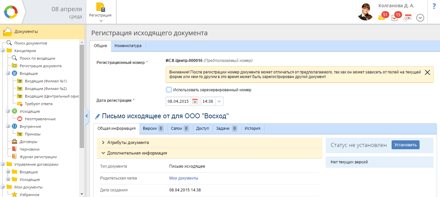Expand the Атрибуты документа section
Image resolution: width=440 pixels, height=197 pixels.
[x=128, y=143]
